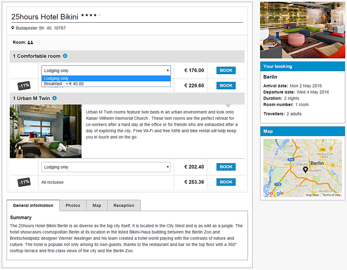This screenshot has height=270, width=347.
Task: Switch to the Photos tab
Action: pos(73,206)
